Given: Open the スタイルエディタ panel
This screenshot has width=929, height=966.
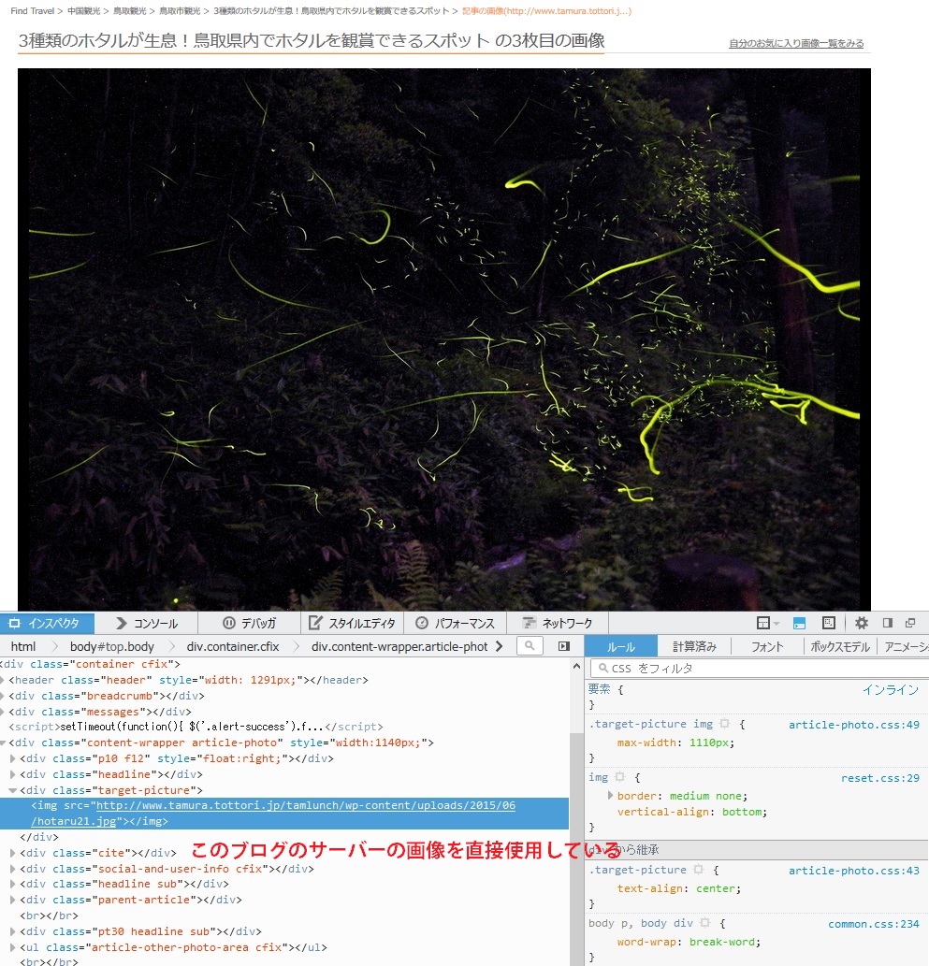Looking at the screenshot, I should tap(352, 623).
